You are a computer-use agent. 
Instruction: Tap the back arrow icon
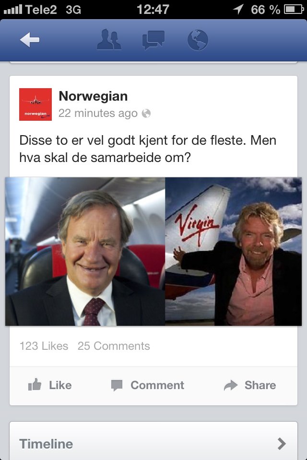pos(30,40)
